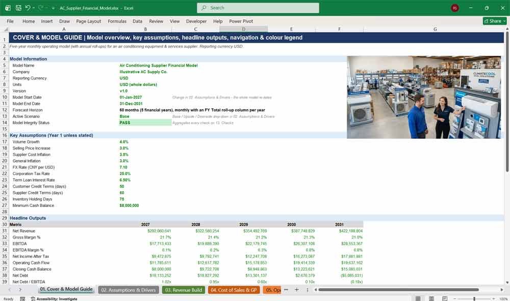Click Accessibility: Investigate in status bar

(x=55, y=299)
